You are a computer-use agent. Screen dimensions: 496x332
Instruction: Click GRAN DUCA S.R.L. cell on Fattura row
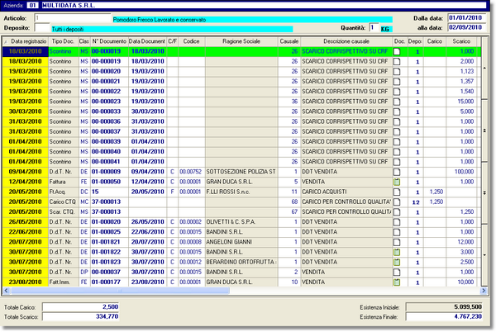(241, 182)
